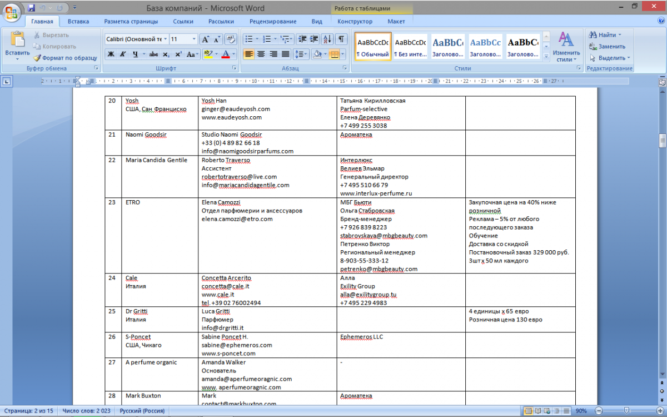This screenshot has width=667, height=417.
Task: Open font name Calibri dropdown
Action: pos(165,39)
